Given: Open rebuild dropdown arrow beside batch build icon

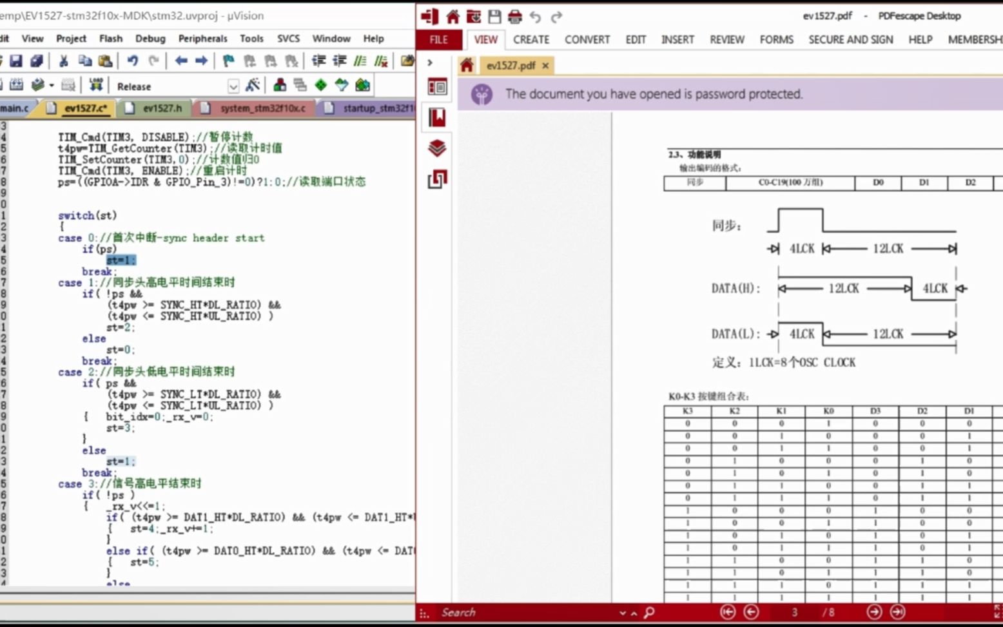Looking at the screenshot, I should point(52,85).
